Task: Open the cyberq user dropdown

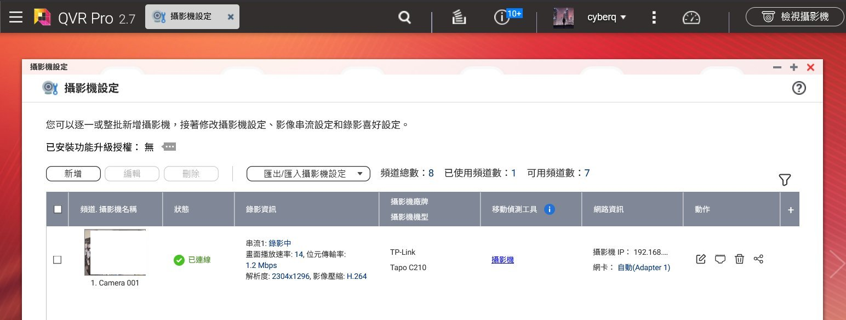Action: point(607,18)
